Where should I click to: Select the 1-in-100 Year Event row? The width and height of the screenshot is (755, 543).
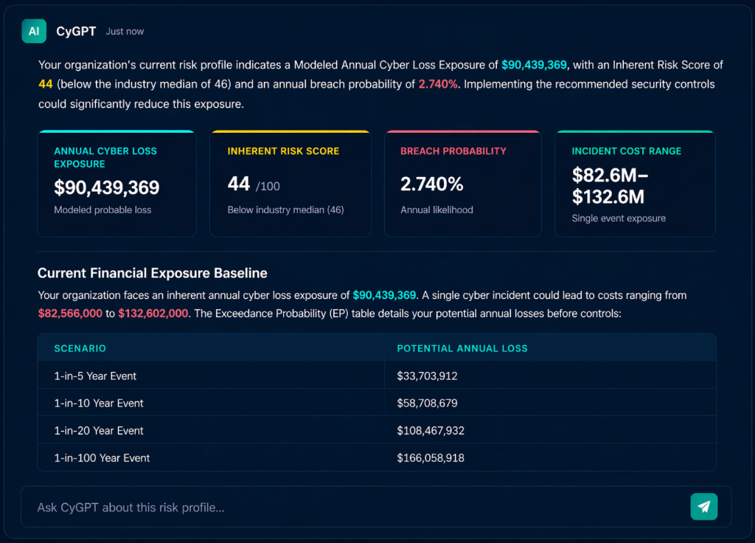coord(377,457)
